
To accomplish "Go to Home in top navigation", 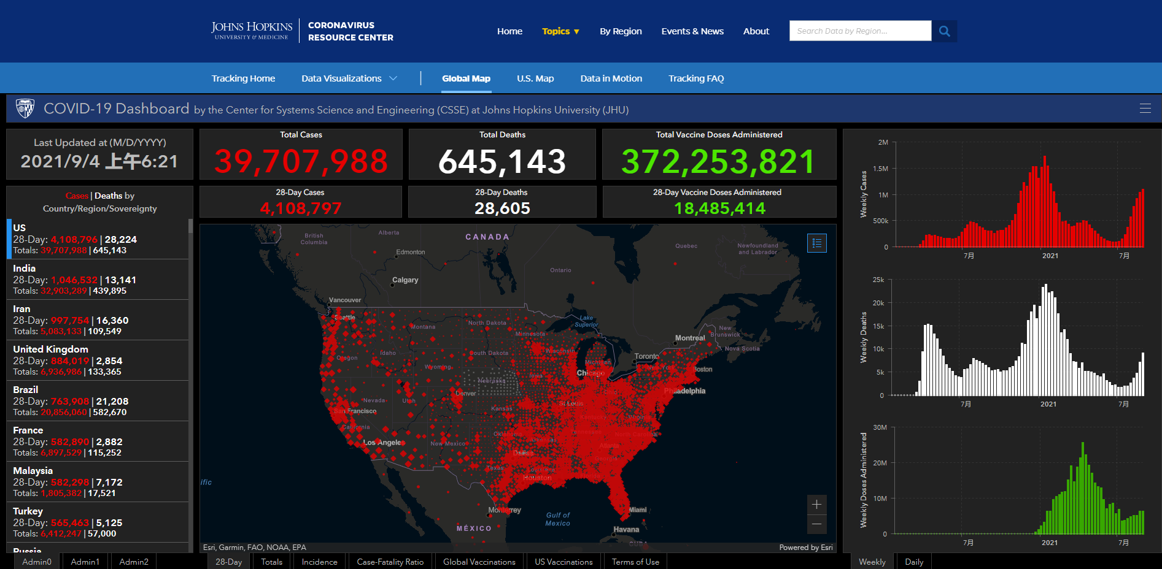I will [509, 31].
